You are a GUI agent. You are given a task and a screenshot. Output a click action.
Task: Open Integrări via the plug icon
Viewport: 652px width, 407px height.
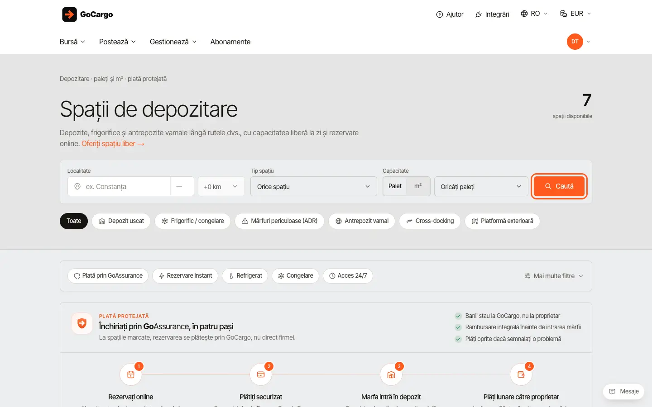click(x=479, y=14)
